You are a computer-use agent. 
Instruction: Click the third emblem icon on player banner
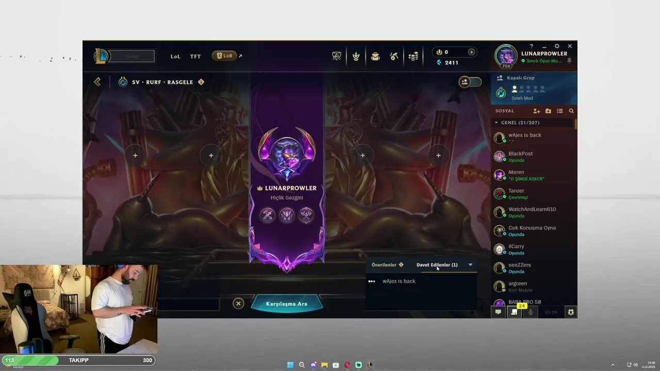[306, 215]
